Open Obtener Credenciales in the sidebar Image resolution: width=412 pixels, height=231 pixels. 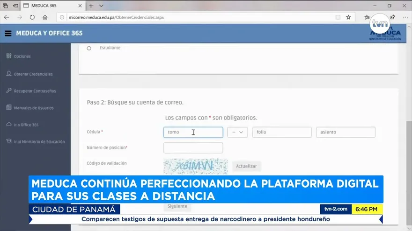(x=33, y=74)
